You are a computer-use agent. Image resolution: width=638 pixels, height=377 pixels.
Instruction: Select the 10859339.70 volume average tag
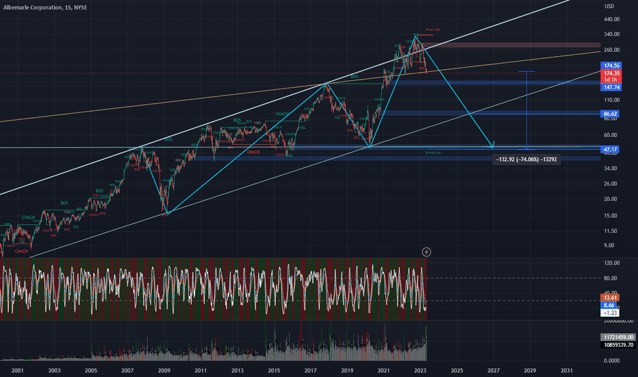tap(618, 345)
